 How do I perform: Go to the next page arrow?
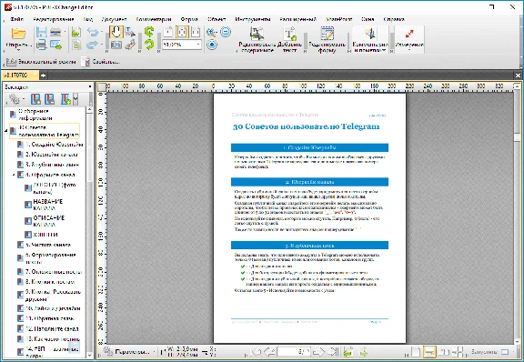click(x=318, y=352)
